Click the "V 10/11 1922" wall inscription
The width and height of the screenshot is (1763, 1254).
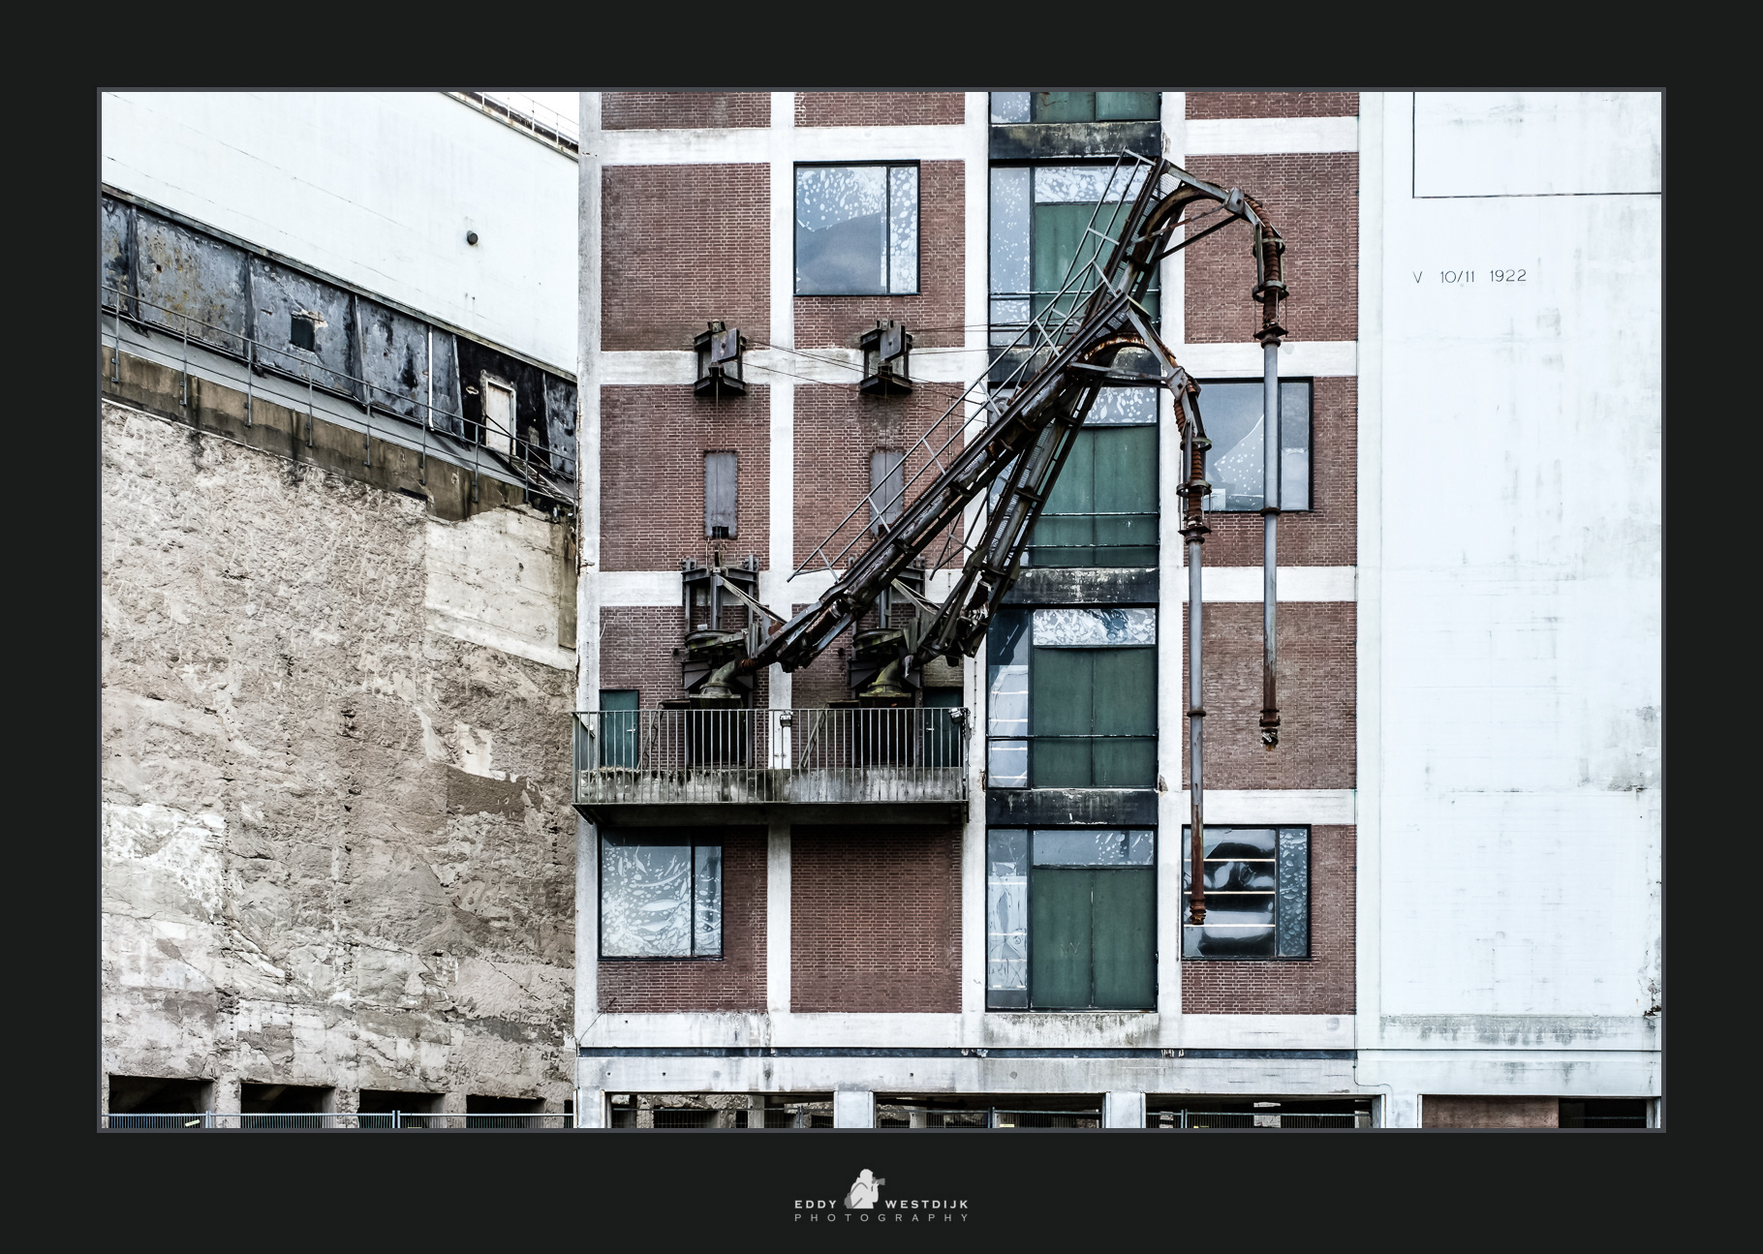coord(1469,276)
